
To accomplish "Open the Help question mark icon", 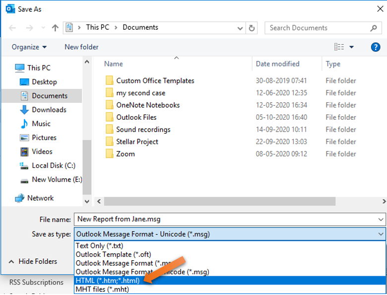I will click(x=376, y=47).
